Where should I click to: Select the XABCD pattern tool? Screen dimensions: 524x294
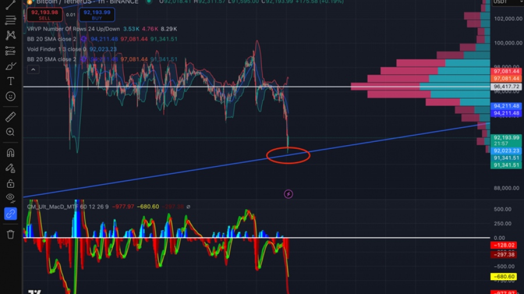pos(10,35)
